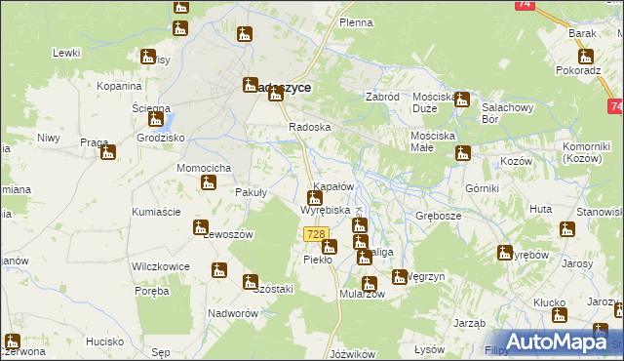Click the Jarząb village label
Screen dimensions: 624x361
[x=470, y=323]
